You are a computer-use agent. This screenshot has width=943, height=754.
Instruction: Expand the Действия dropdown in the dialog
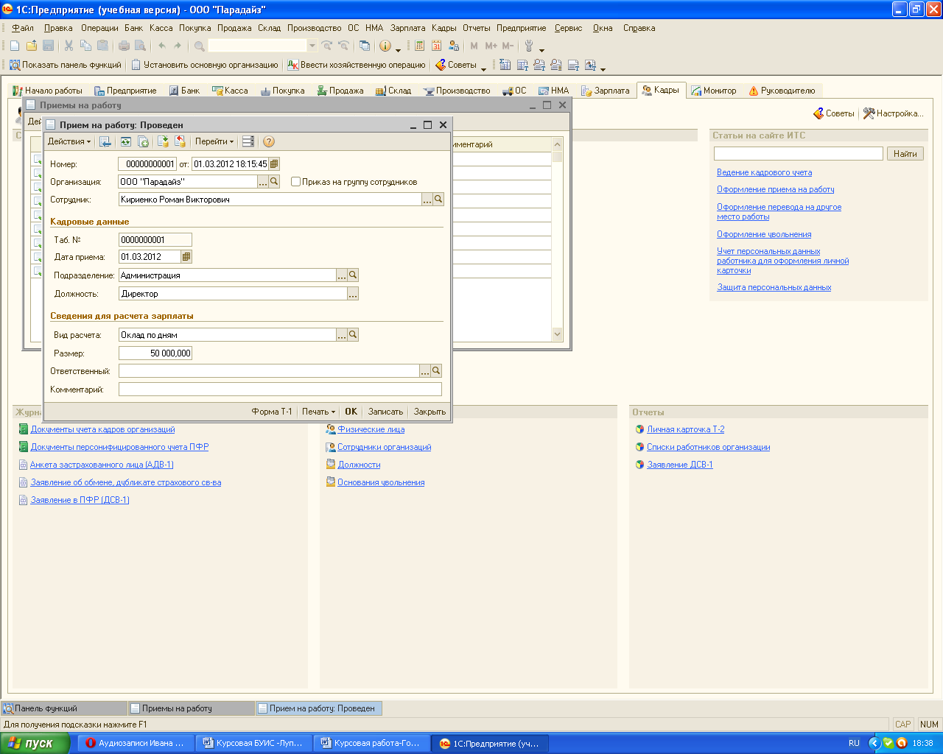coord(69,141)
